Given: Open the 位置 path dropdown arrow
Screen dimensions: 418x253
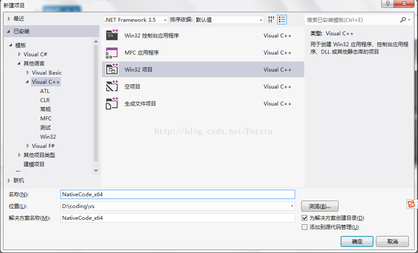Looking at the screenshot, I should [x=292, y=206].
